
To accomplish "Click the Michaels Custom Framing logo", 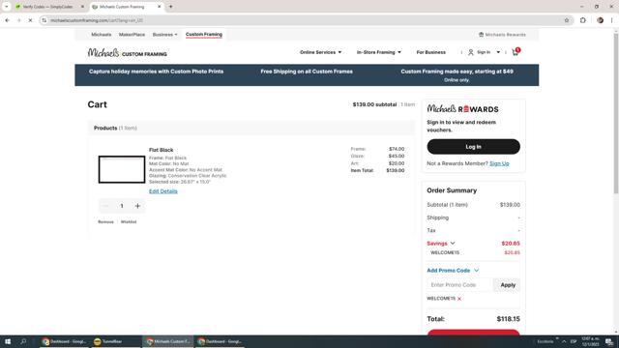I will click(127, 53).
